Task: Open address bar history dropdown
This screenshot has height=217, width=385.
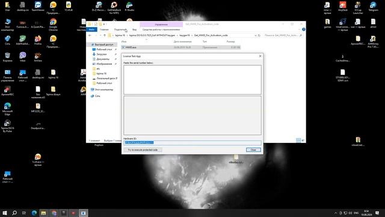Action: [256, 36]
